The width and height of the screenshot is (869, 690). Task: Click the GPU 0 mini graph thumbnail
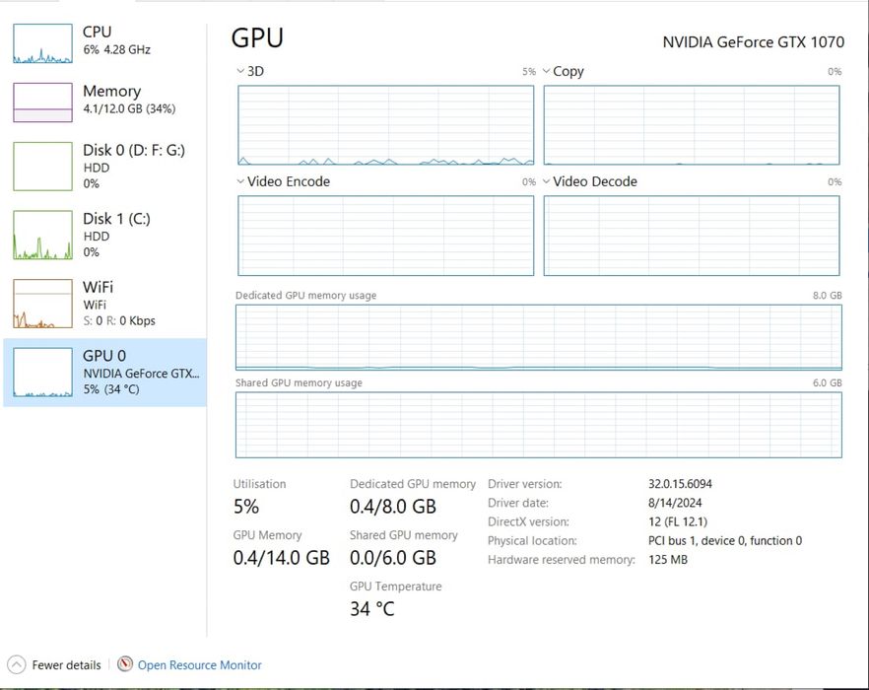point(42,372)
